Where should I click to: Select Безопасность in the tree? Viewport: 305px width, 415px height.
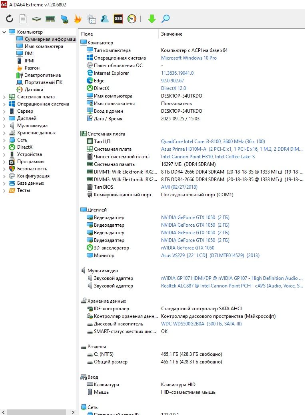coord(32,169)
